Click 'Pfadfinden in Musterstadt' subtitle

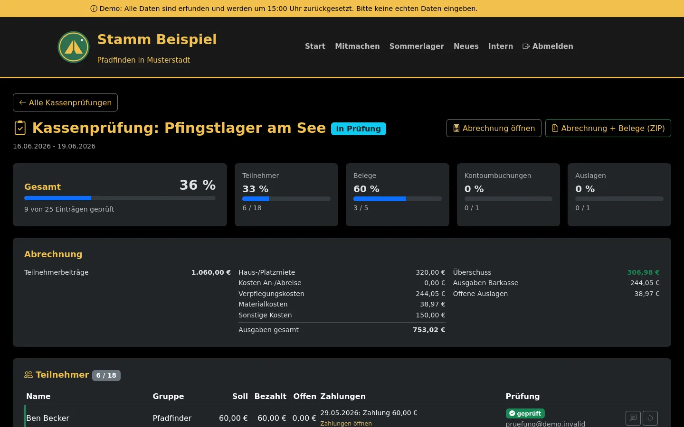pos(143,60)
